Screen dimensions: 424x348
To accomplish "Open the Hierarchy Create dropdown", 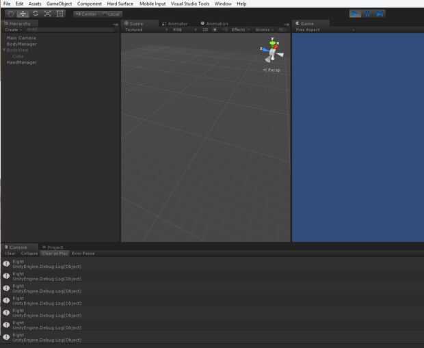I will click(13, 30).
